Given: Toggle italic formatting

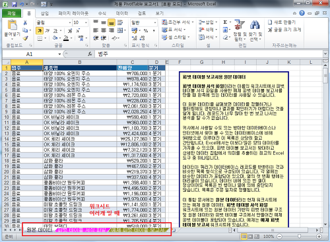Looking at the screenshot, I should point(47,30).
